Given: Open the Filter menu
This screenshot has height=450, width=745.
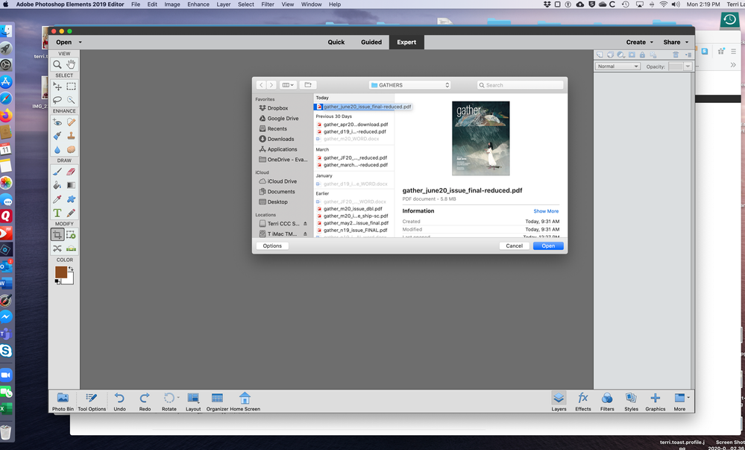Looking at the screenshot, I should coord(268,4).
